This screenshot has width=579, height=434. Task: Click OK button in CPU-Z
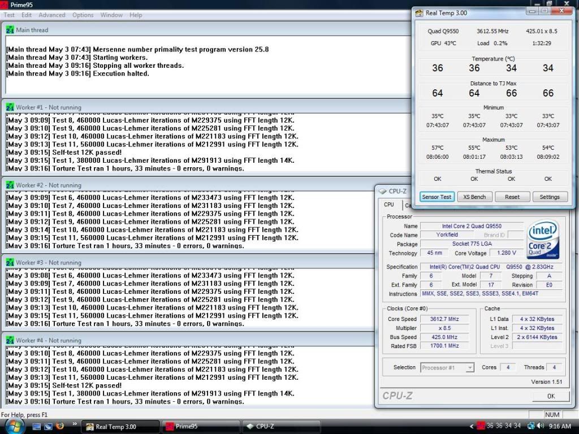[551, 396]
